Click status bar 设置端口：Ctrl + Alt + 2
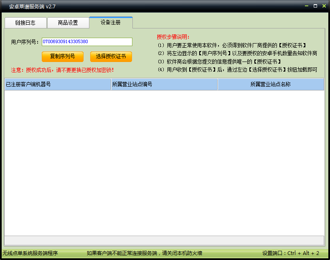This screenshot has height=260, width=330. (291, 253)
